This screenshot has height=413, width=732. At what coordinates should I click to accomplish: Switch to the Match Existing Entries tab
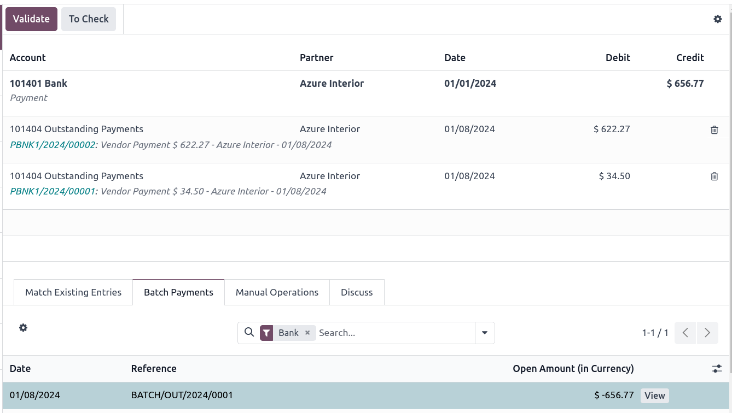73,292
